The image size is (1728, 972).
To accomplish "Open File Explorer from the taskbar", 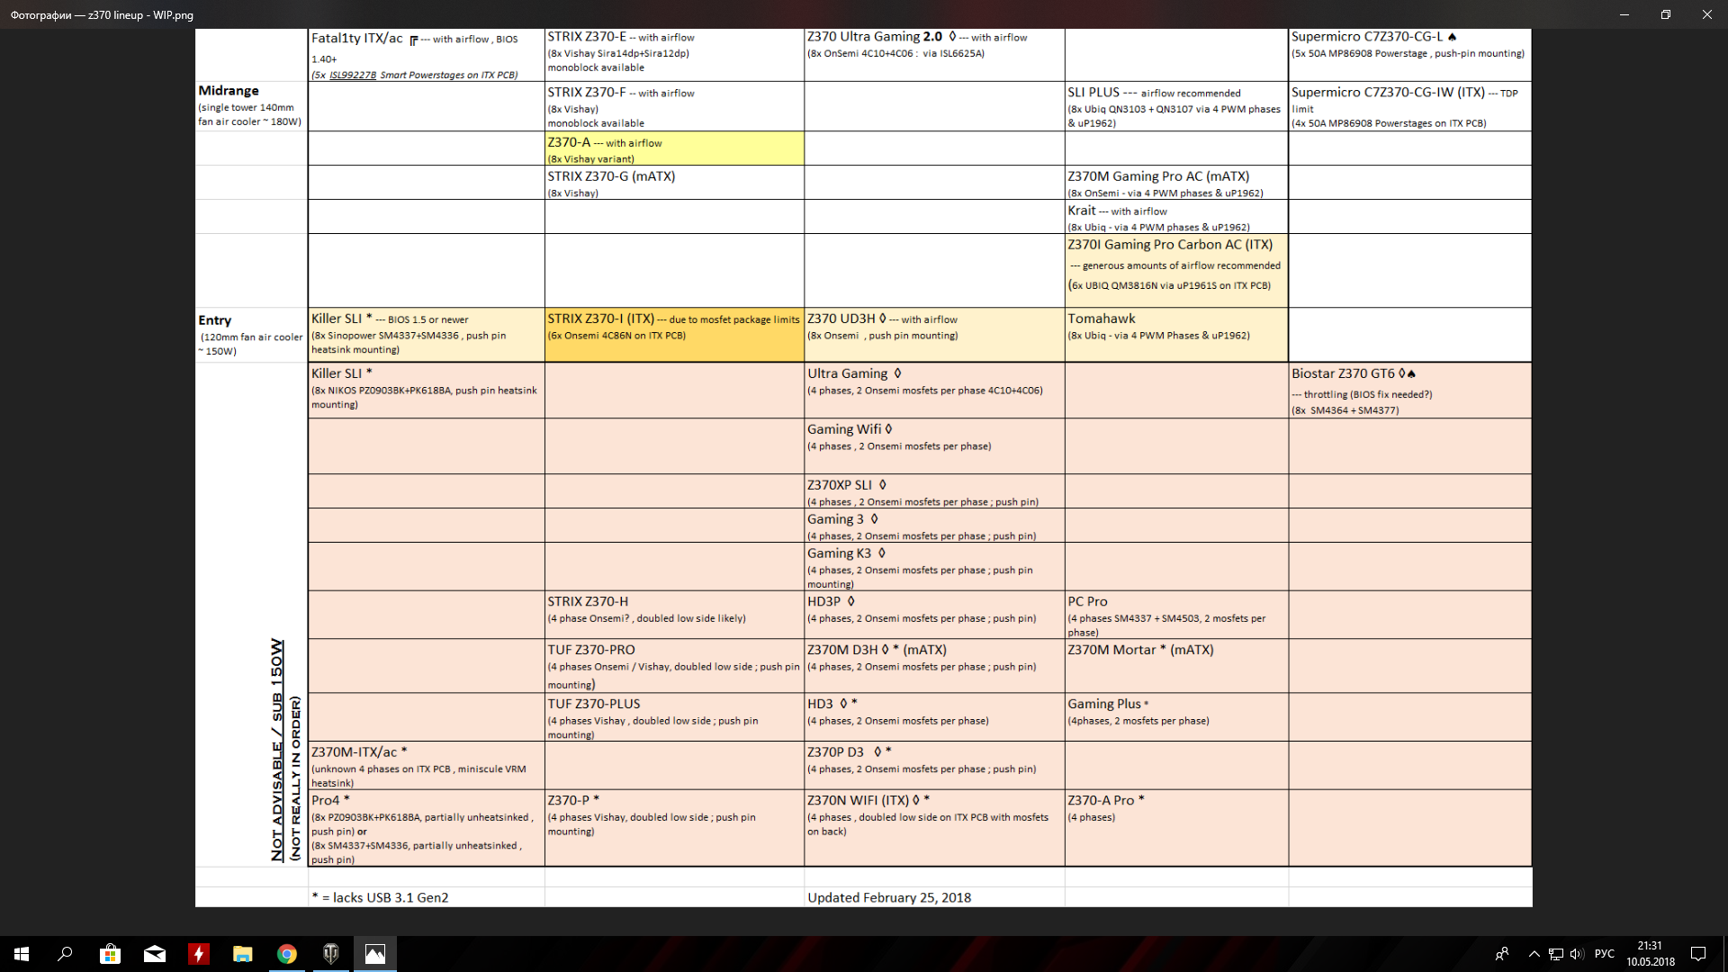I will [243, 954].
